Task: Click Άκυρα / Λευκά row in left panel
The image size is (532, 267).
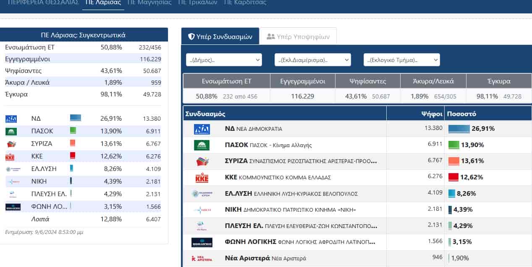Action: coord(83,83)
